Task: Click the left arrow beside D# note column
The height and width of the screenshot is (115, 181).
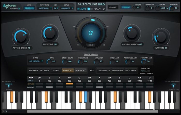Action: pyautogui.click(x=30, y=78)
